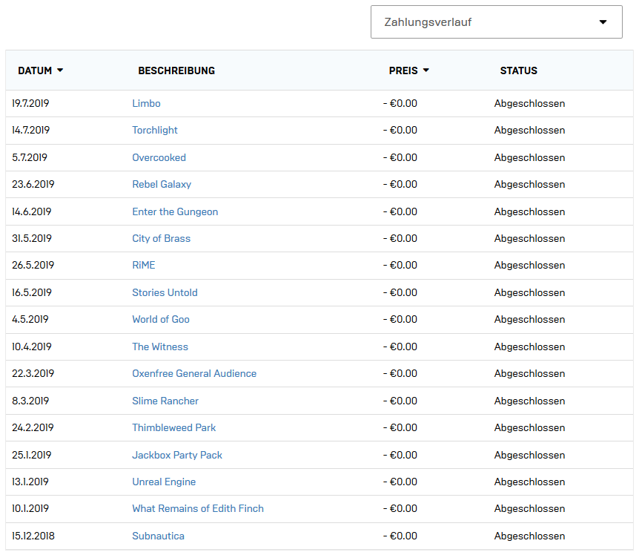Click Abgeschlossen status in Jackbox Party Pack row

click(x=530, y=455)
